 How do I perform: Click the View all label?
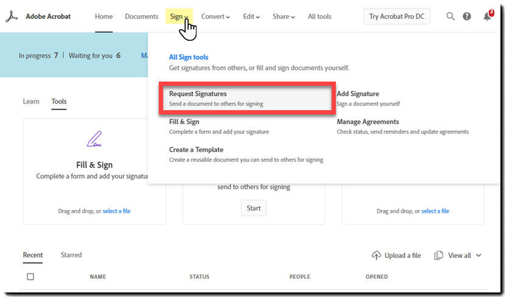click(459, 256)
